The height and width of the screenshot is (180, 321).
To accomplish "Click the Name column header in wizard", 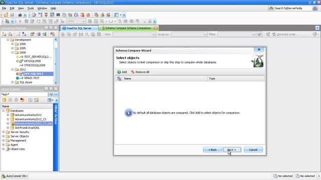I will pyautogui.click(x=165, y=78).
